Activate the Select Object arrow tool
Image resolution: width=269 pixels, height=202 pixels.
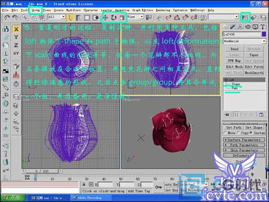71,18
